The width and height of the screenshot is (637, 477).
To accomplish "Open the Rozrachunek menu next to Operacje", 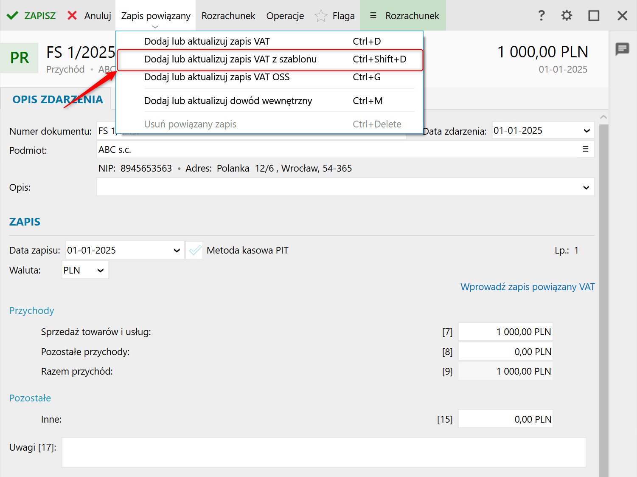I will (228, 16).
